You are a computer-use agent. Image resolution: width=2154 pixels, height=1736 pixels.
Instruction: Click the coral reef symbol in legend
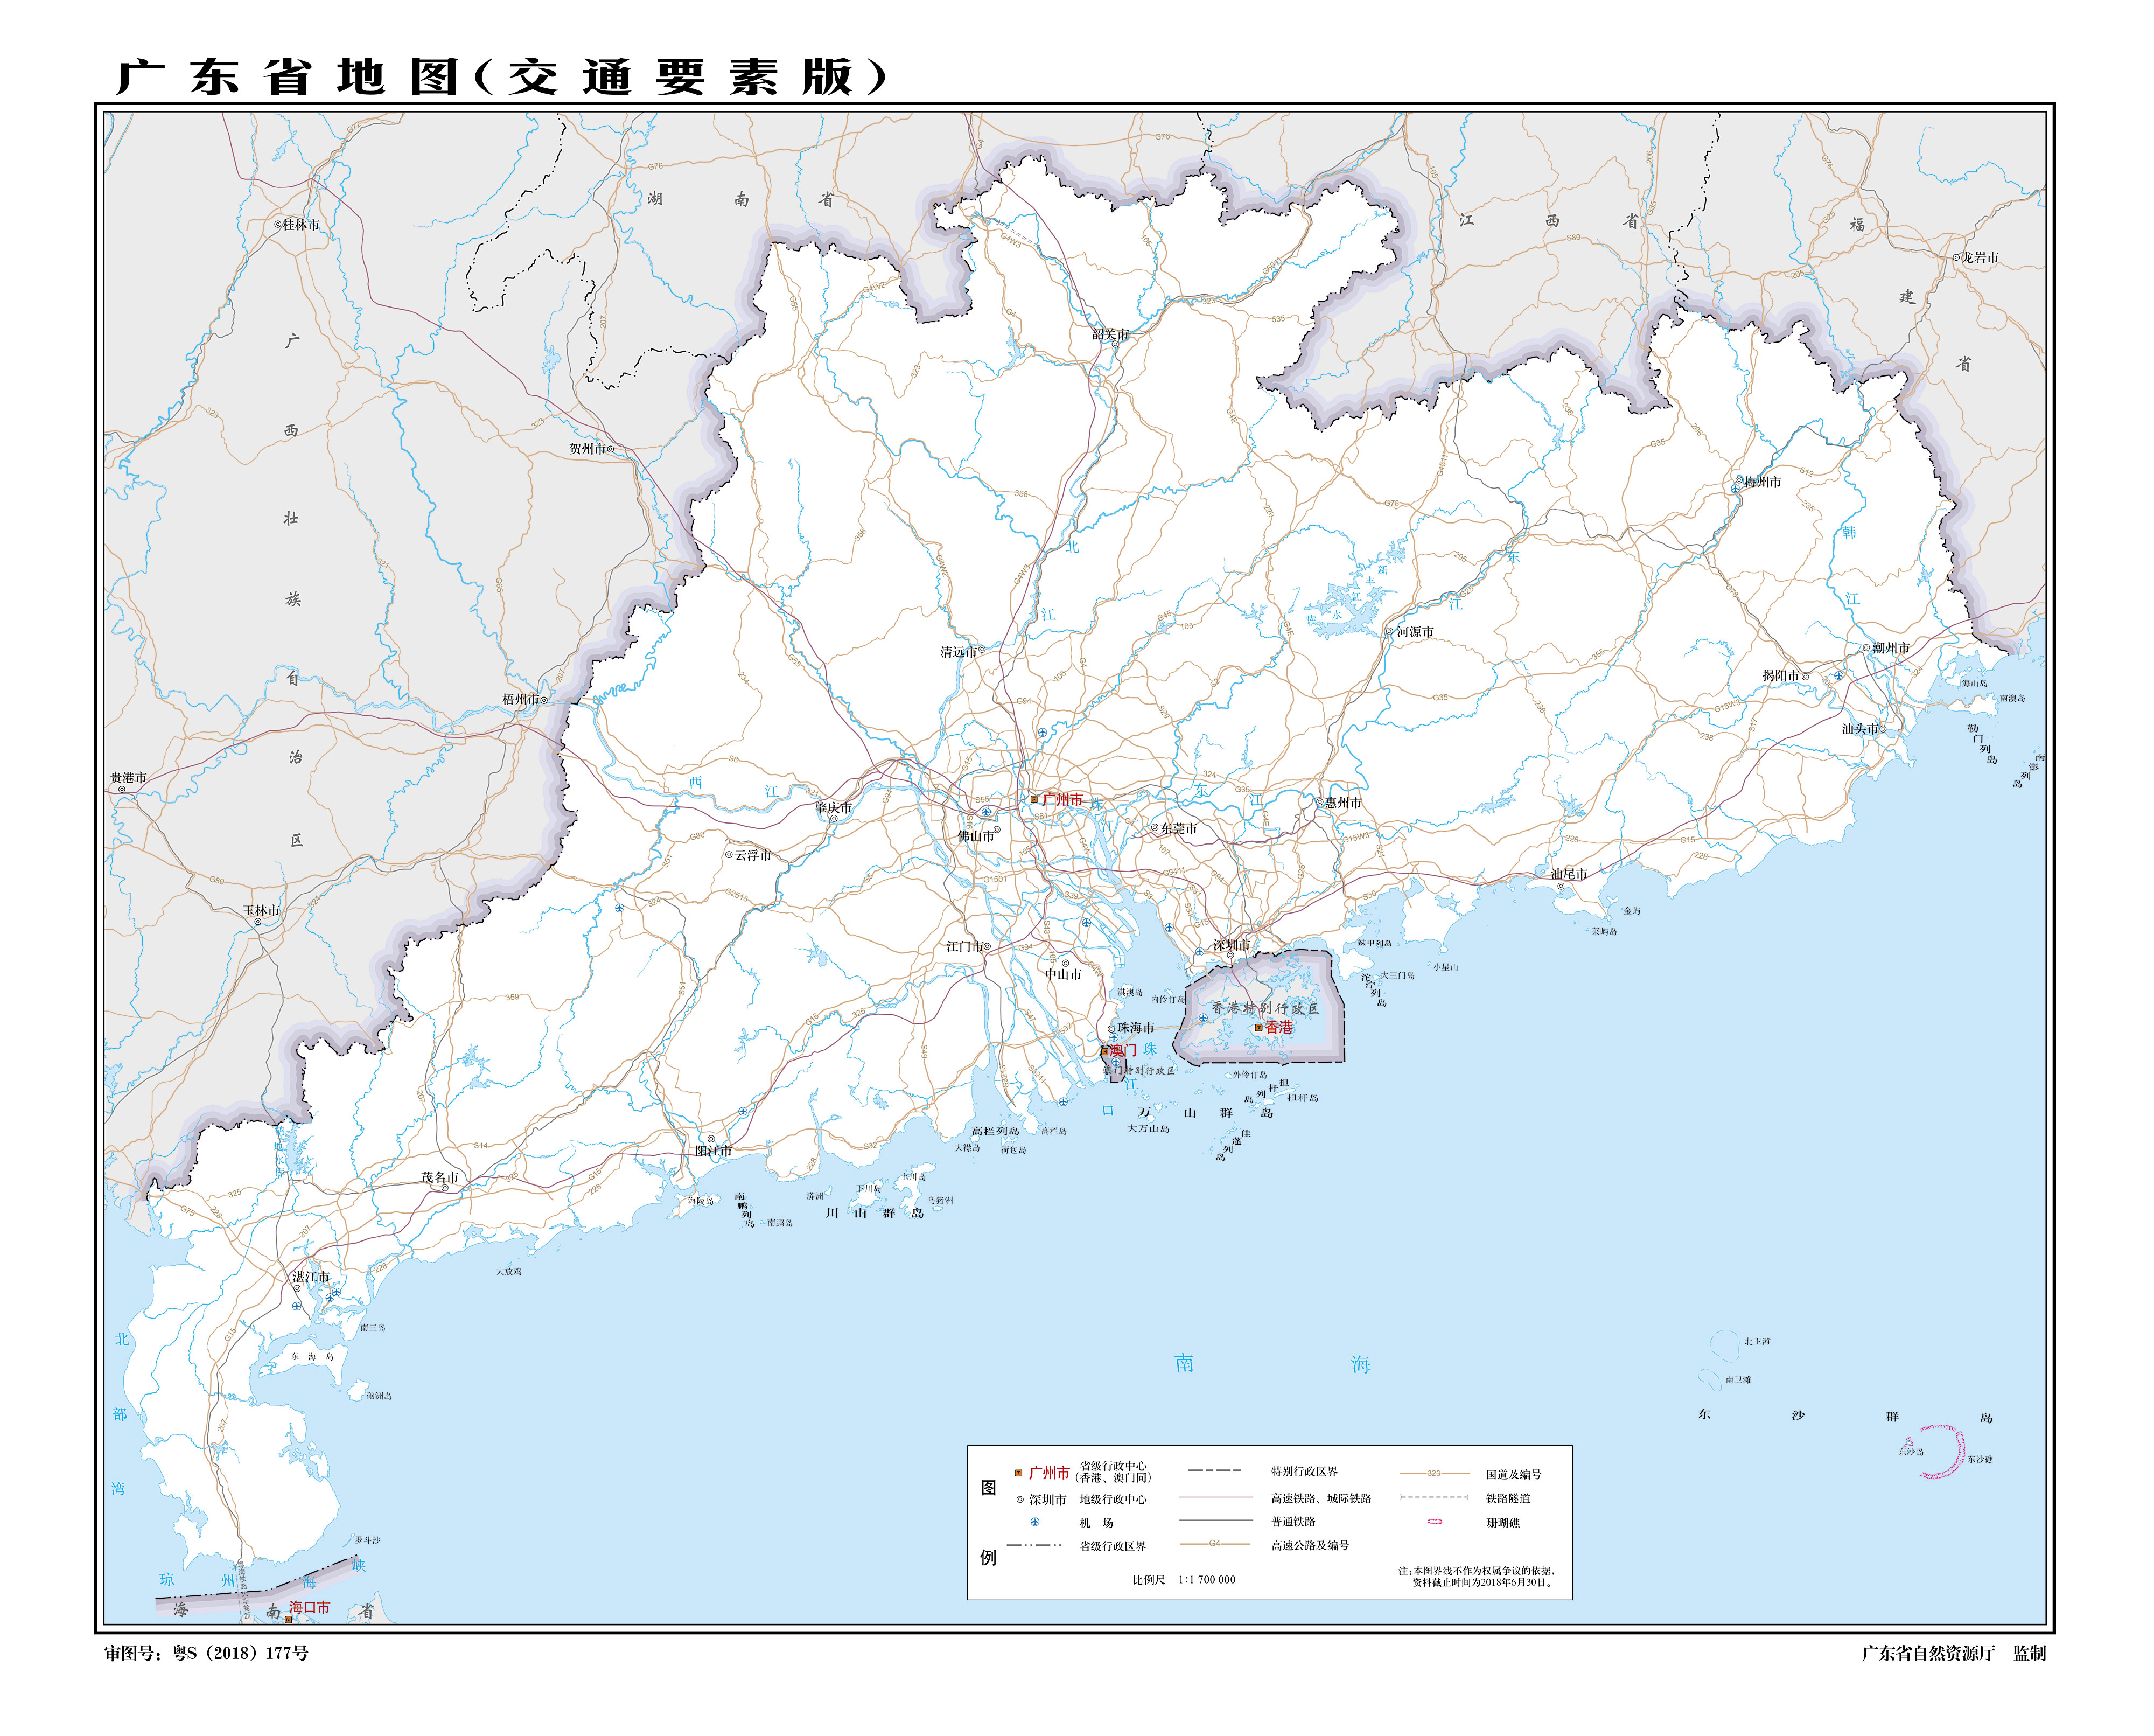coord(1435,1522)
